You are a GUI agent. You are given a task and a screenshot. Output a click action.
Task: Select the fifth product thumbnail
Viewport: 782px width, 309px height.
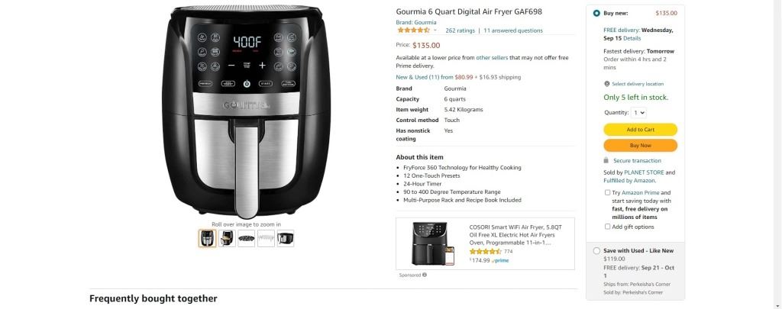[286, 238]
